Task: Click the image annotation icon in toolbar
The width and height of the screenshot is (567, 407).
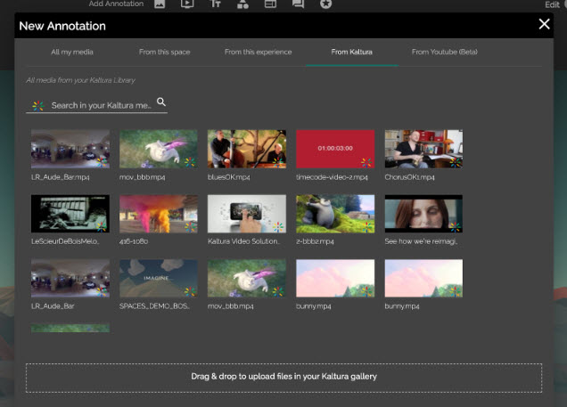Action: tap(160, 4)
